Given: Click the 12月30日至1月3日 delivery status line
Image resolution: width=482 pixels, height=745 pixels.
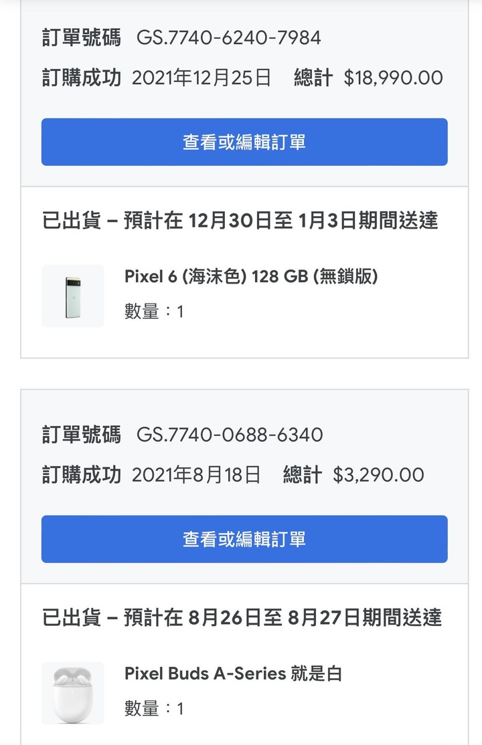Looking at the screenshot, I should tap(240, 220).
